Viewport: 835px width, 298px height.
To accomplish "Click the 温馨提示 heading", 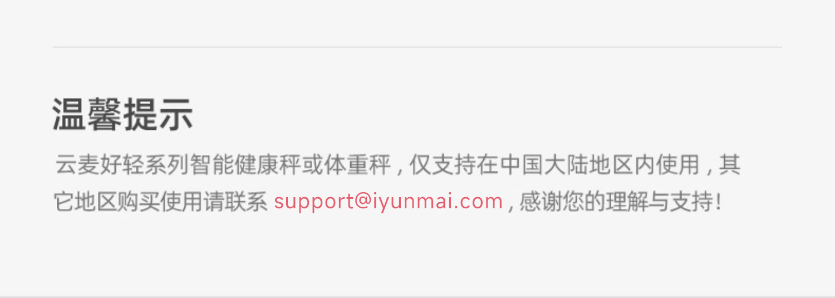I will (123, 114).
